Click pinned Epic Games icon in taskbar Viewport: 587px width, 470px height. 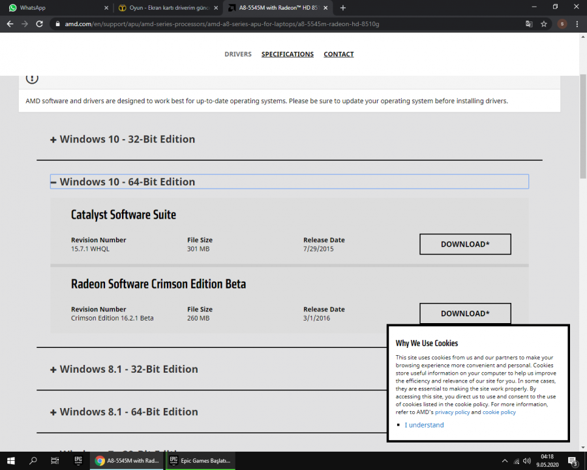tap(78, 460)
